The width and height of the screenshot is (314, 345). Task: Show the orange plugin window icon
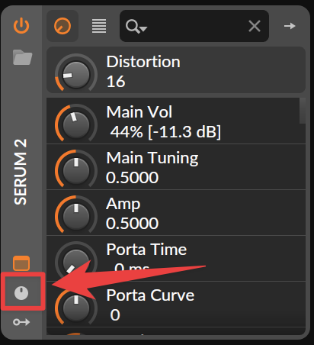click(21, 263)
